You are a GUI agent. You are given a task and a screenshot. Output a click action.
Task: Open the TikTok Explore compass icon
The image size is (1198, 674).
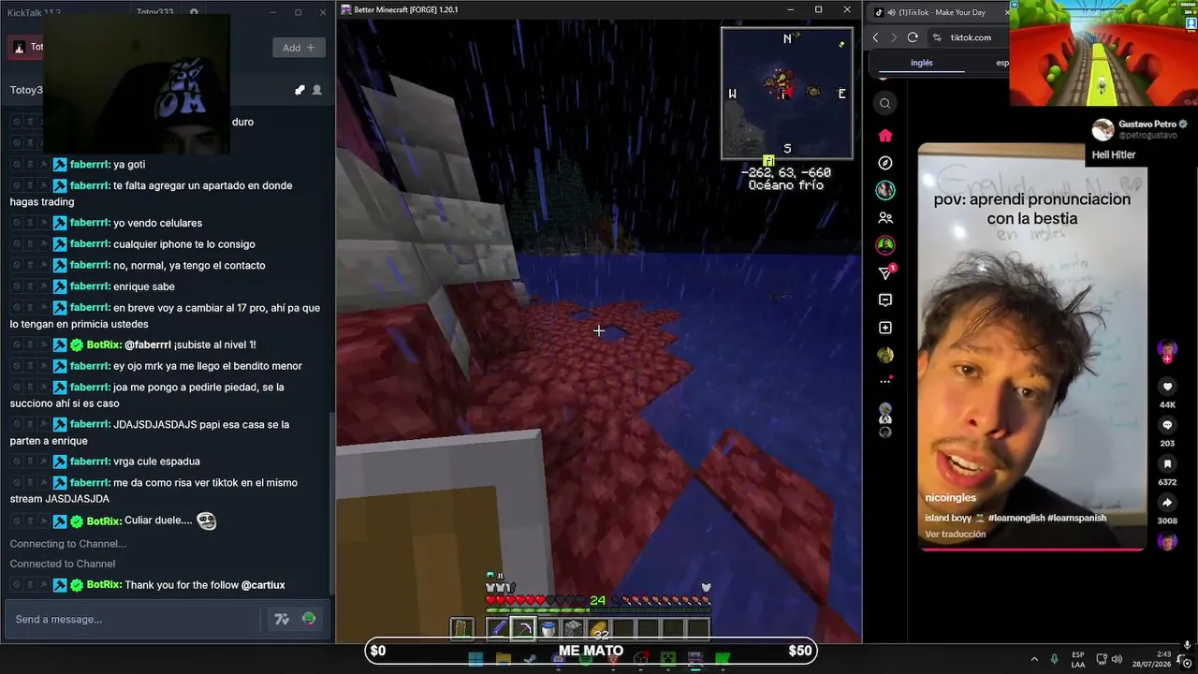pos(885,163)
